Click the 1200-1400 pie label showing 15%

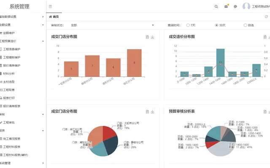(251, 134)
